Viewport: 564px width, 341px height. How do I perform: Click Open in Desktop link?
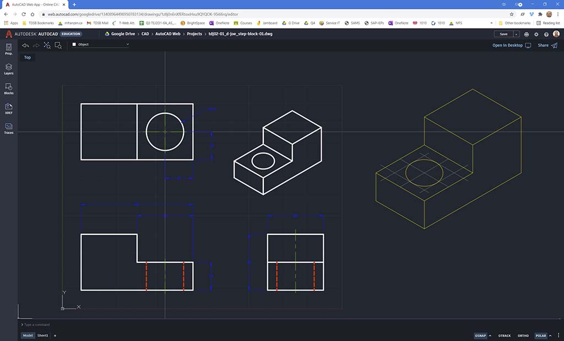coord(507,45)
